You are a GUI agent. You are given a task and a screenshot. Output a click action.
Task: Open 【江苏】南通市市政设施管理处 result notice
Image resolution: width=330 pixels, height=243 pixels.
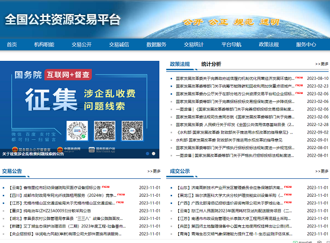tap(233, 218)
